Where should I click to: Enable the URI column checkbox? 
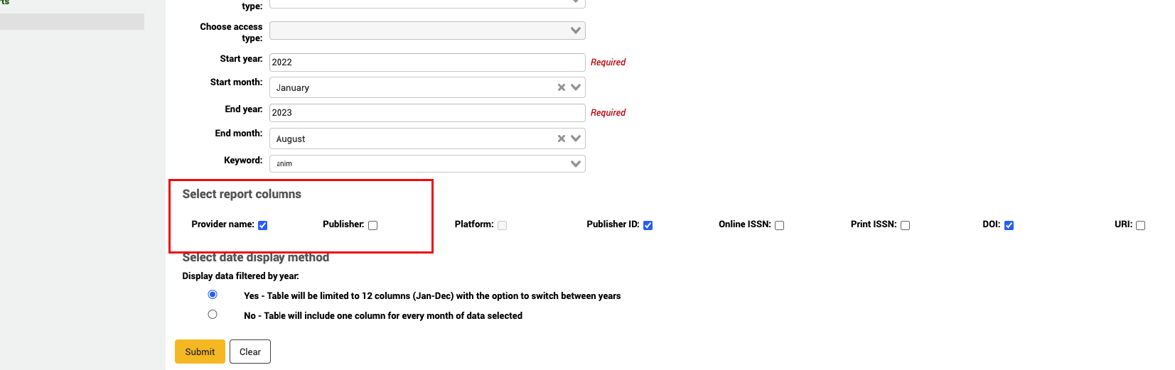tap(1140, 225)
